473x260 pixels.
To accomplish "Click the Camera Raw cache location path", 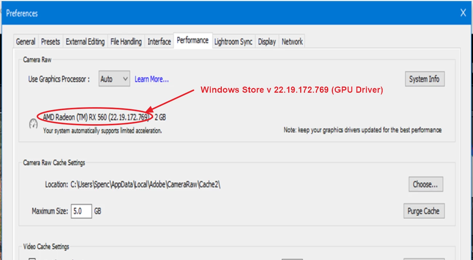I will 146,184.
